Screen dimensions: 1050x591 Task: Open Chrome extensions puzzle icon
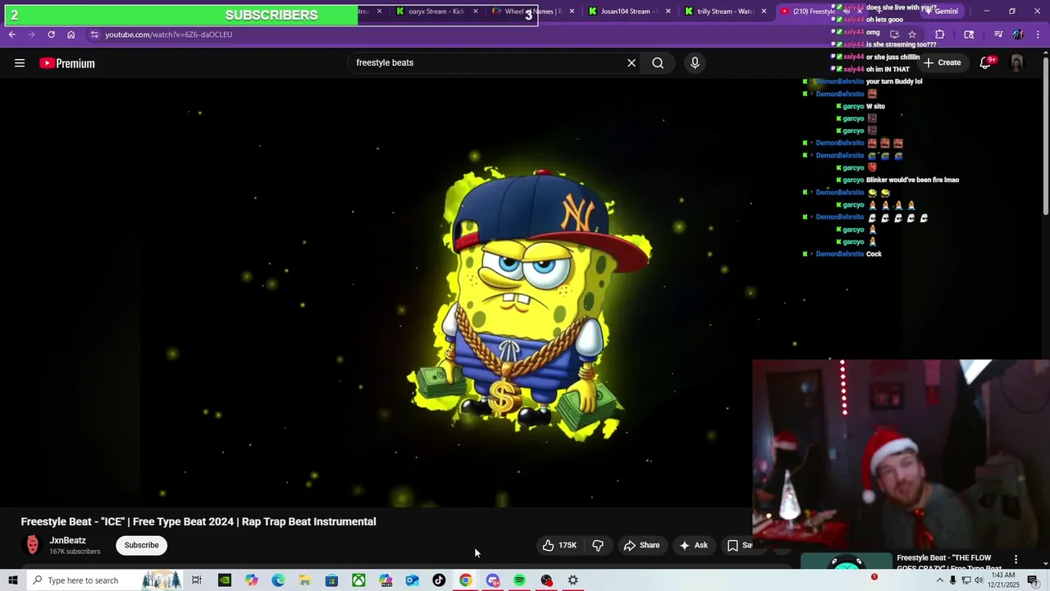[x=940, y=34]
